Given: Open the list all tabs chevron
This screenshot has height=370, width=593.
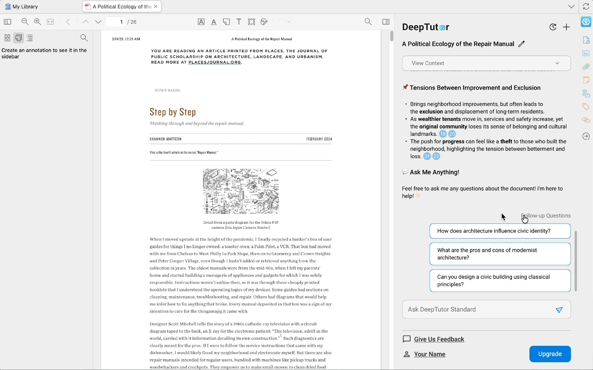Looking at the screenshot, I should [571, 7].
